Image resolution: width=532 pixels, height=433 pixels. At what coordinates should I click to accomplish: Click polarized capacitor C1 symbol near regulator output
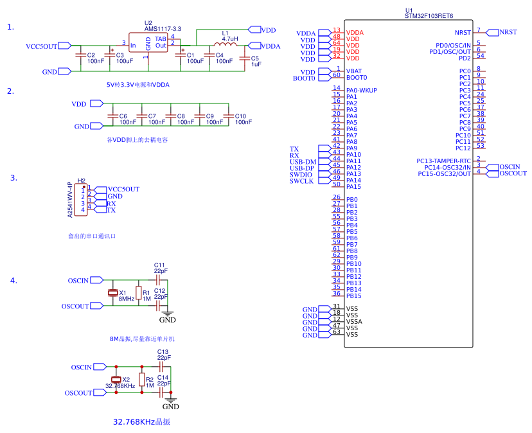pos(181,55)
